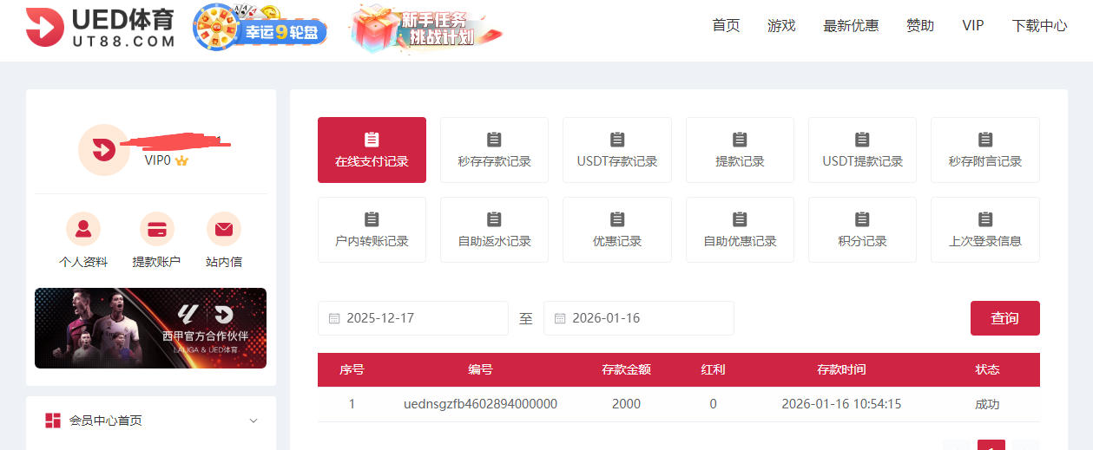The height and width of the screenshot is (450, 1093).
Task: Open 提款账户 withdrawal account card icon
Action: tap(156, 230)
